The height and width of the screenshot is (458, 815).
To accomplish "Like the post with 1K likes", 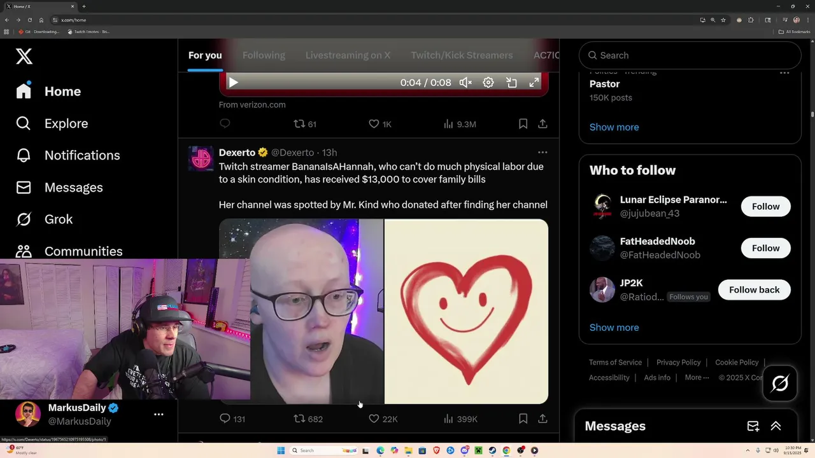I will [380, 124].
